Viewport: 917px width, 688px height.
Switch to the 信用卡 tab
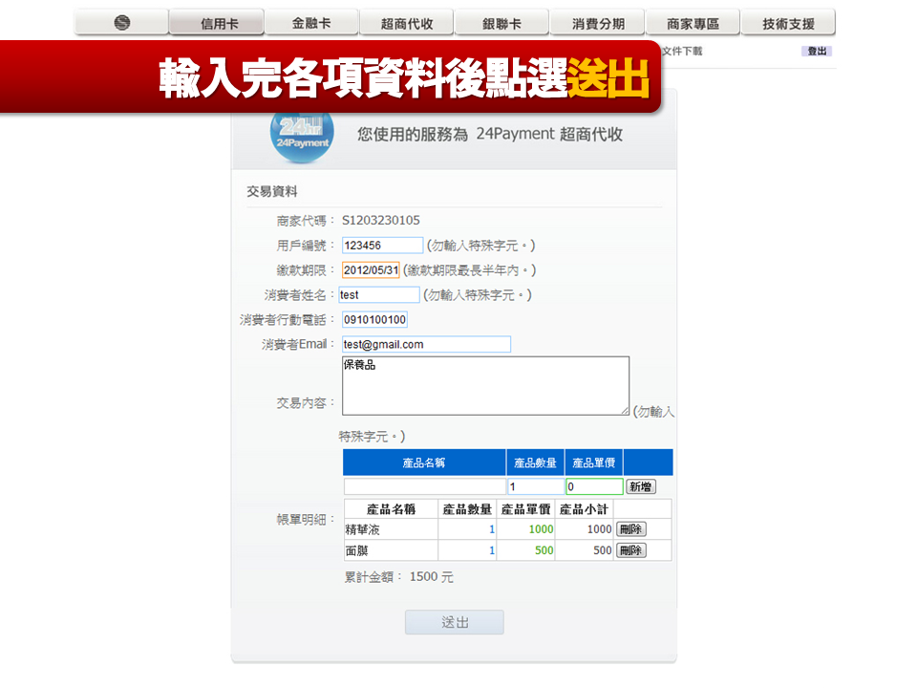(x=216, y=21)
